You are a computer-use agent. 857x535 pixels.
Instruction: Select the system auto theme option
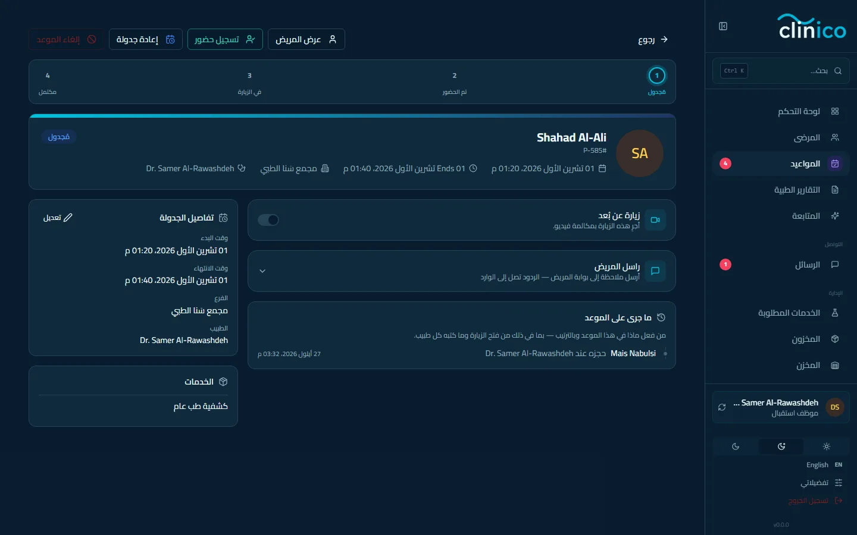click(781, 446)
